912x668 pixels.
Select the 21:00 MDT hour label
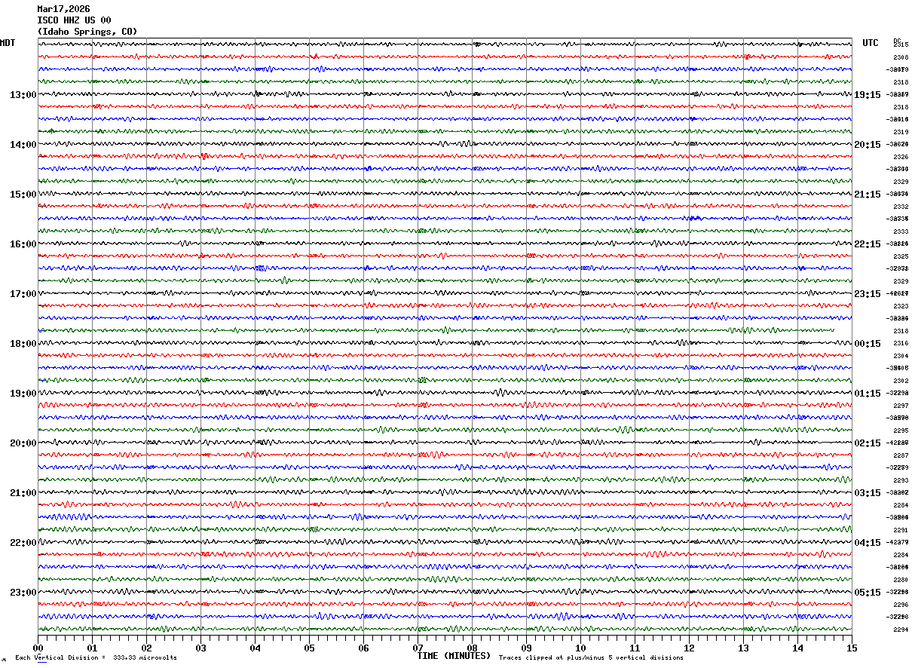pyautogui.click(x=23, y=493)
